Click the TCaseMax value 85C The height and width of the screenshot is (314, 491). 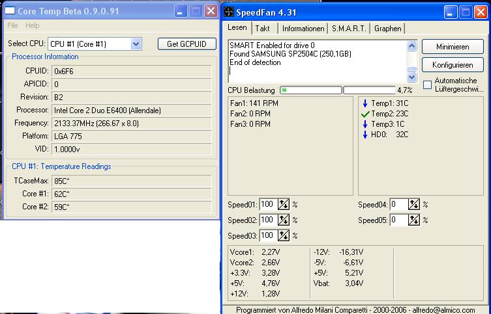click(132, 181)
